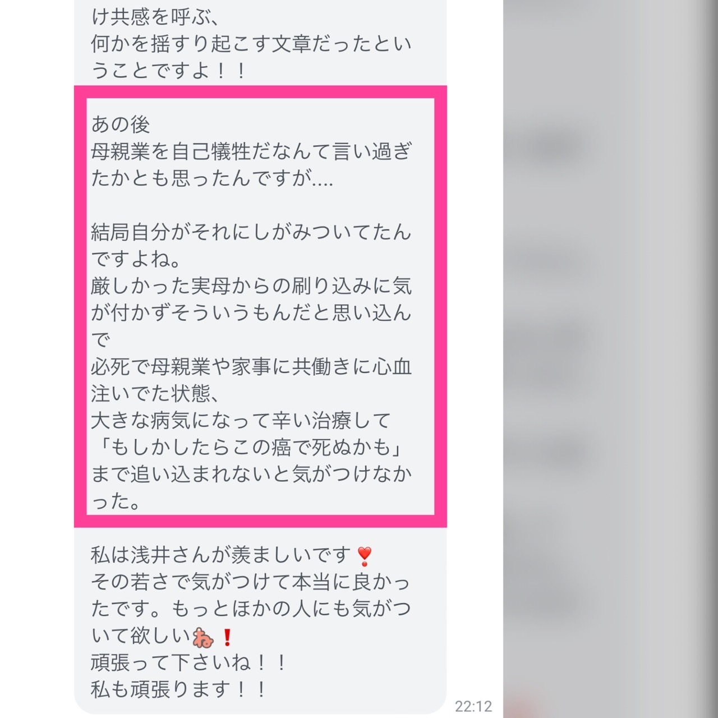Click the blurred gray panel beside the chat
Image resolution: width=718 pixels, height=718 pixels.
(x=610, y=359)
